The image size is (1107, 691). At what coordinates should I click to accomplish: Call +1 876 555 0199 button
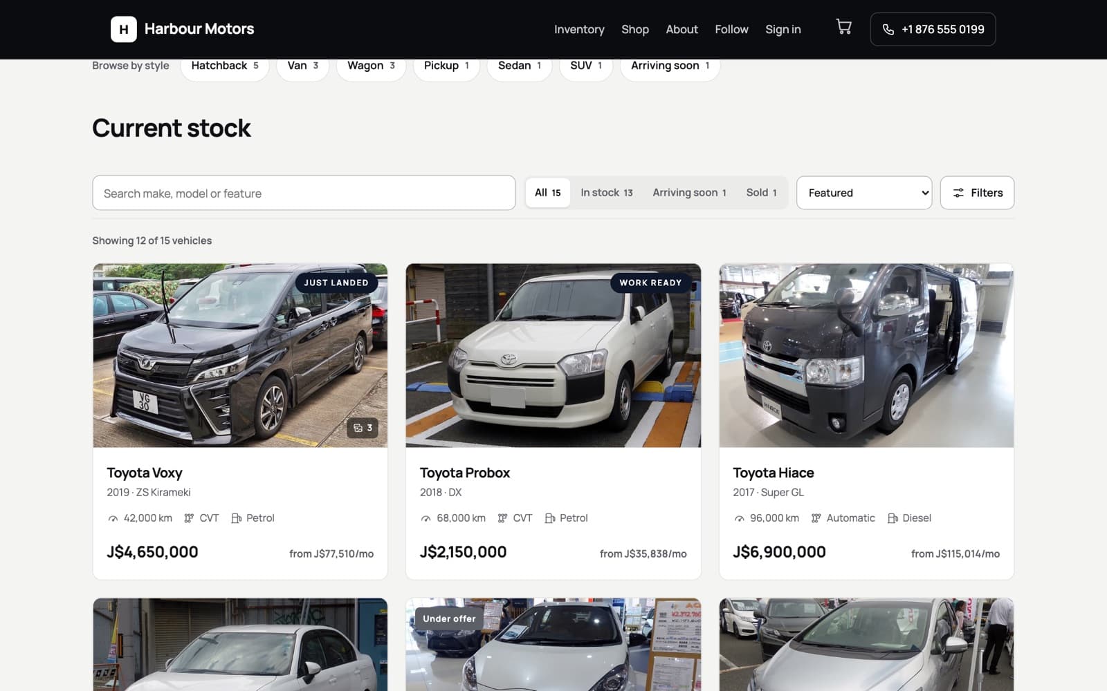(933, 30)
